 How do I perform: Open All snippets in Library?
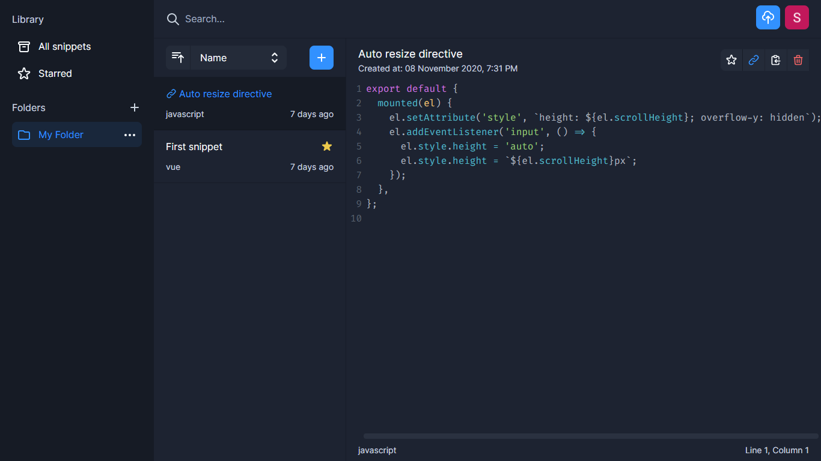tap(77, 47)
